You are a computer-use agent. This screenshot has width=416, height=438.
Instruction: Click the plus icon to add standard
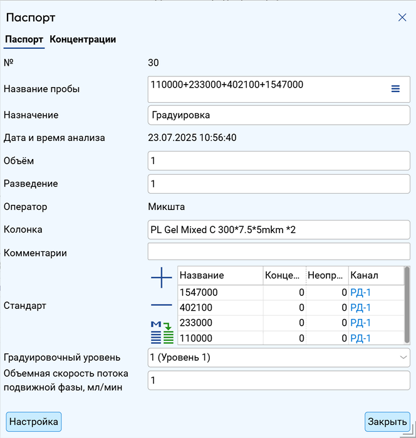pyautogui.click(x=162, y=278)
